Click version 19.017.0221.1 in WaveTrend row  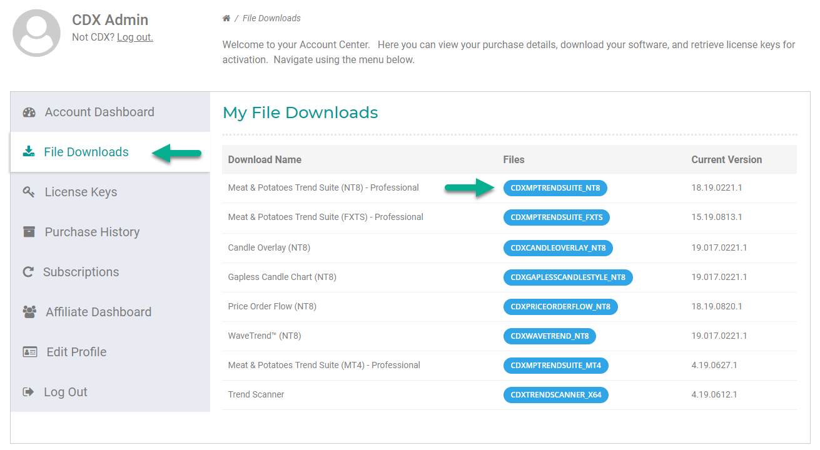(x=719, y=336)
